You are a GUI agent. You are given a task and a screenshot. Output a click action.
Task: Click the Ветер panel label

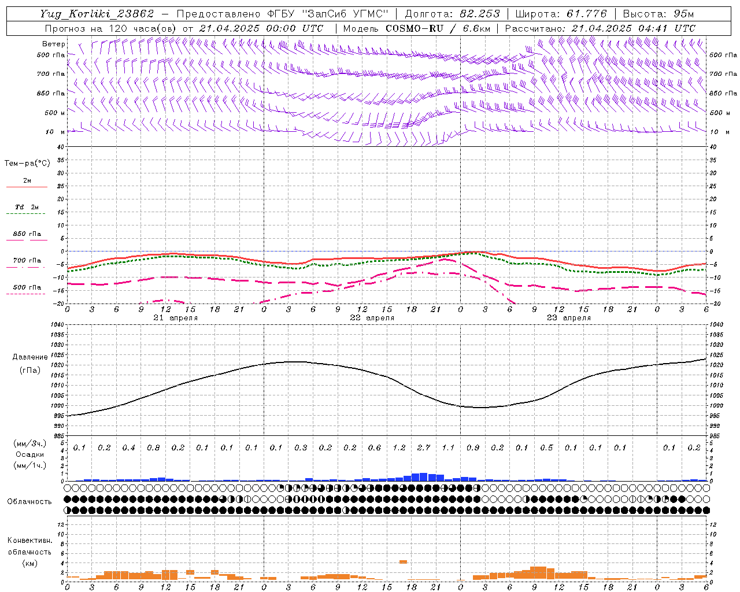(53, 44)
